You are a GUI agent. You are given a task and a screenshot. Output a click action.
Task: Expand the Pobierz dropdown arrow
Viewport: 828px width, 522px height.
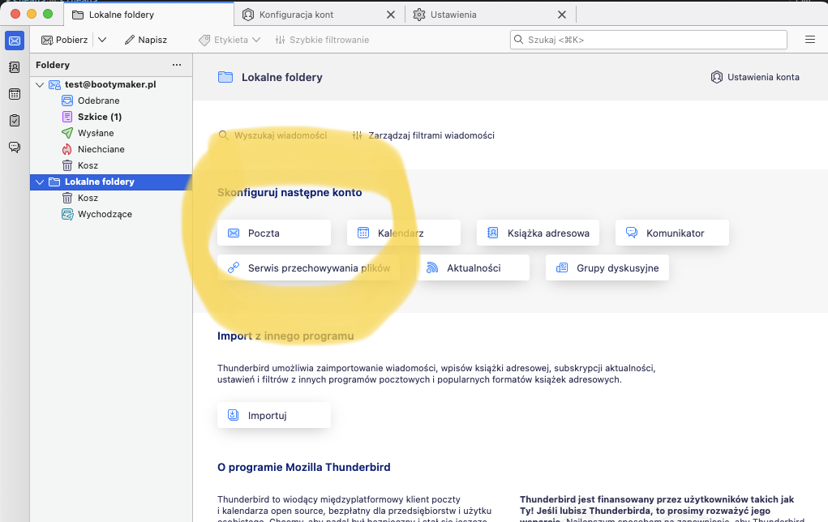(102, 40)
